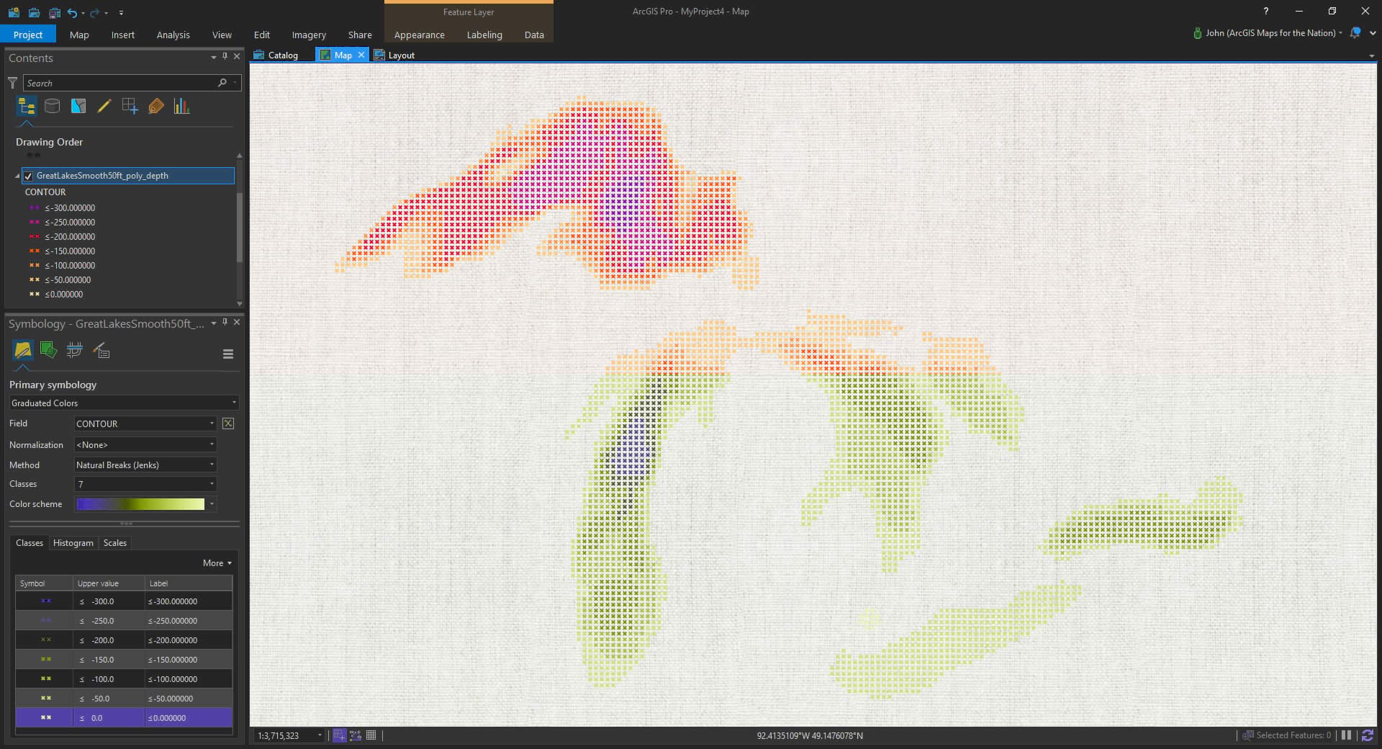Open the Method Natural Breaks dropdown
Viewport: 1382px width, 749px height.
[x=145, y=465]
